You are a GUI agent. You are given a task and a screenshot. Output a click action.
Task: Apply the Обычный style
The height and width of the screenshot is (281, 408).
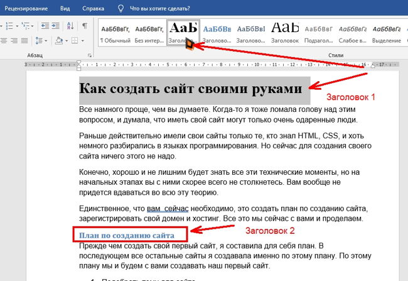click(x=115, y=33)
